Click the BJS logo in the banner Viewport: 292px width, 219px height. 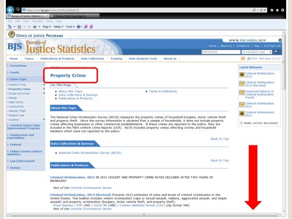coord(15,47)
